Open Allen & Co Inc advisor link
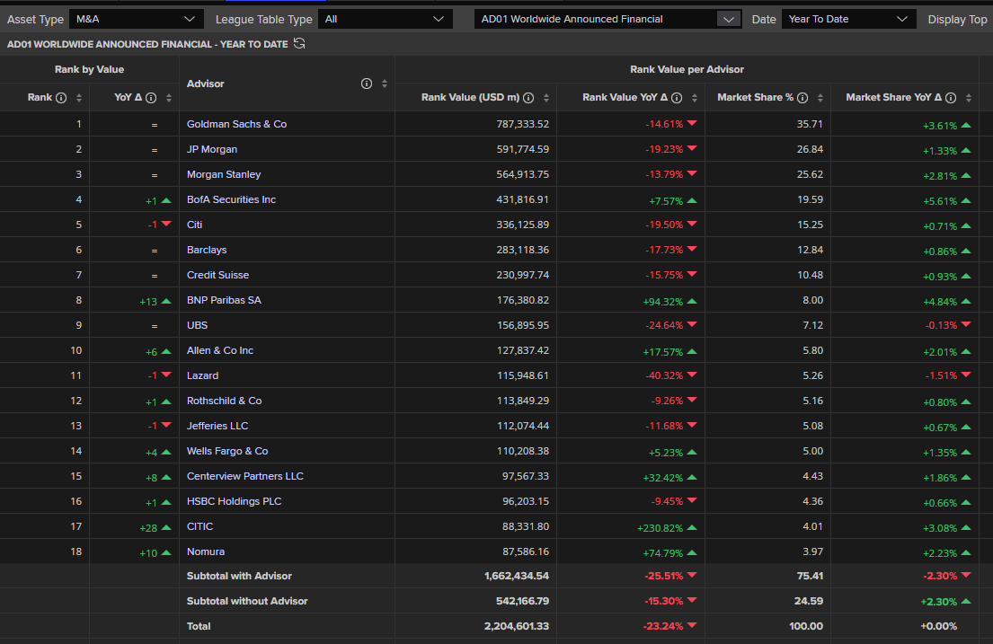 coord(220,350)
